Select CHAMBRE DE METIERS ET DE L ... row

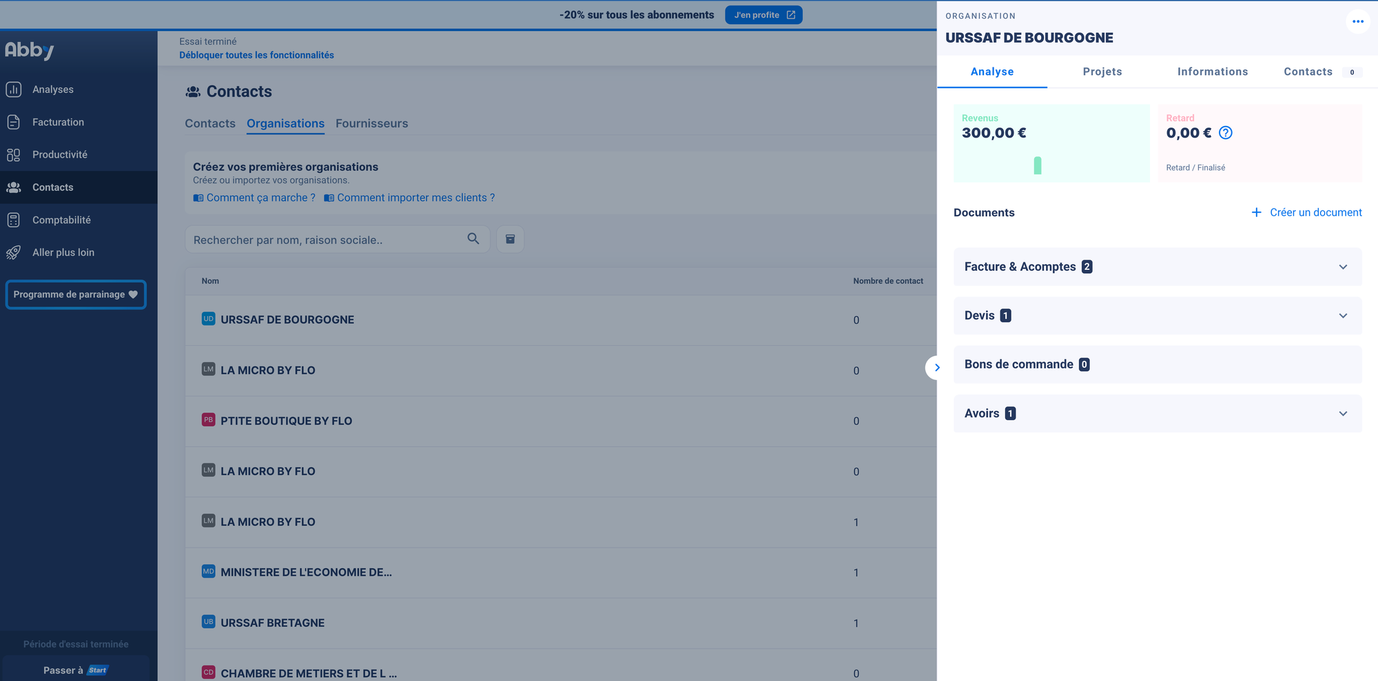pyautogui.click(x=561, y=665)
